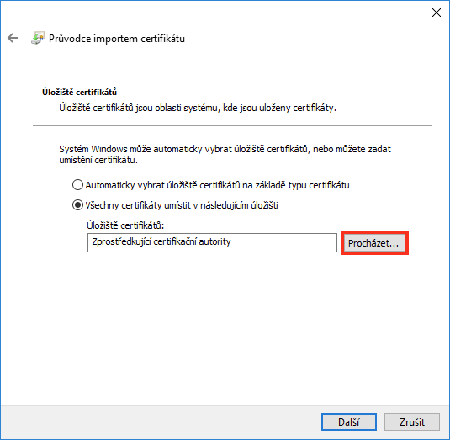Viewport: 450px width, 440px height.
Task: Close the certificate import wizard window
Action: point(437,13)
